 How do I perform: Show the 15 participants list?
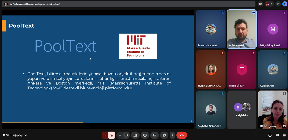(x=269, y=4)
